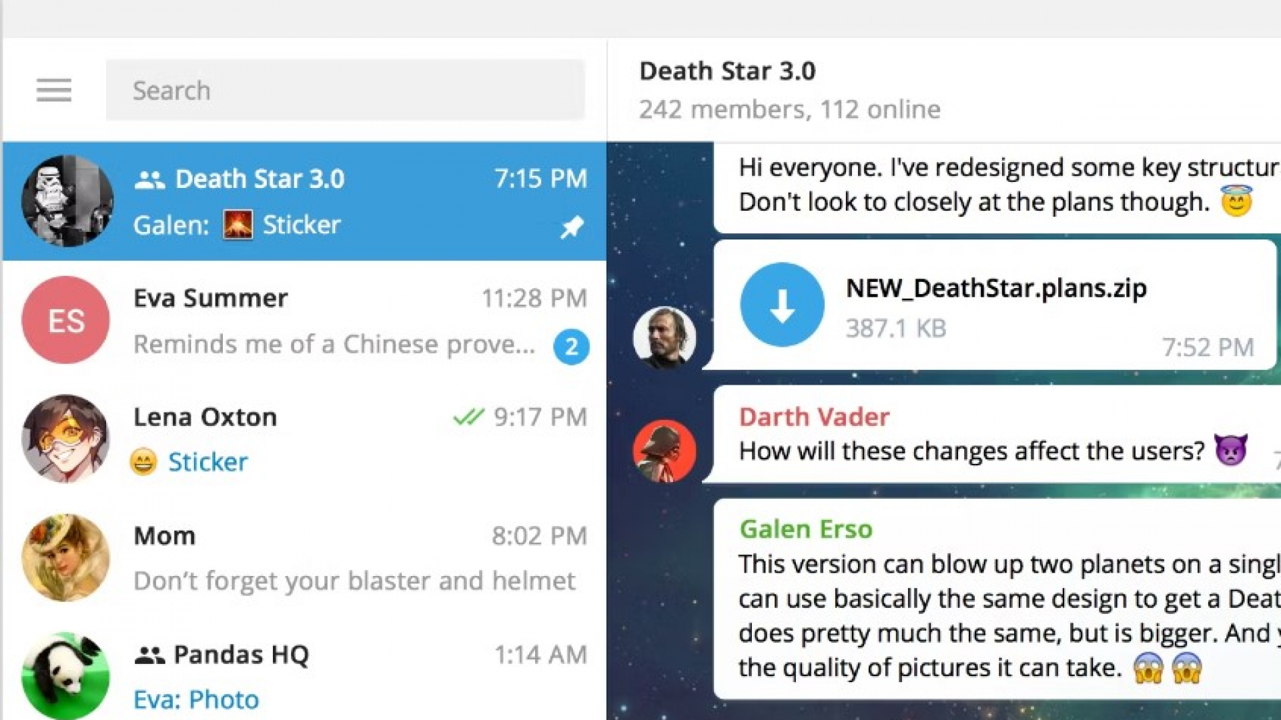Open the hamburger main menu
Image resolution: width=1281 pixels, height=720 pixels.
(x=53, y=90)
